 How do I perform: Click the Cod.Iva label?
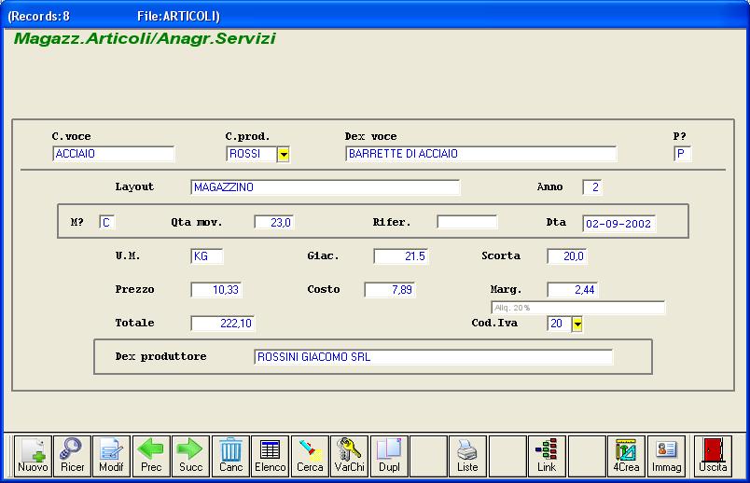[494, 323]
